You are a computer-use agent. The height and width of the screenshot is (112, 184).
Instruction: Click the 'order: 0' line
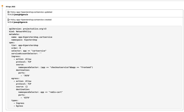(x=16, y=48)
